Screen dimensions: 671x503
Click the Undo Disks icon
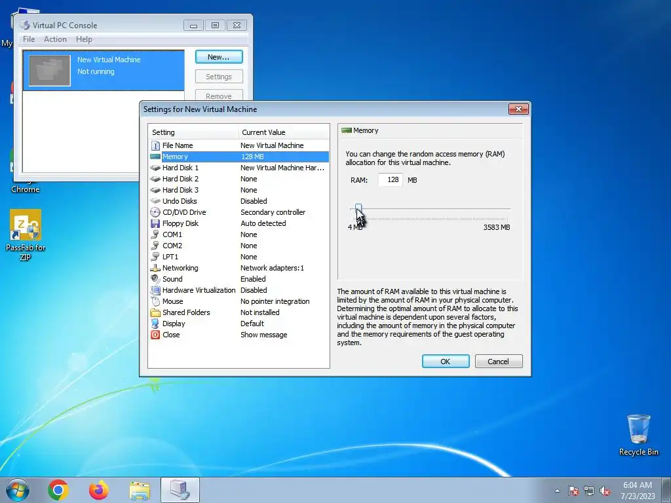(155, 201)
